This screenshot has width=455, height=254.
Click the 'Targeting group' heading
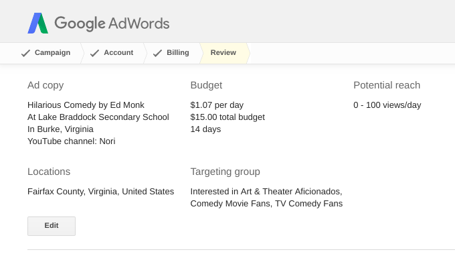225,172
